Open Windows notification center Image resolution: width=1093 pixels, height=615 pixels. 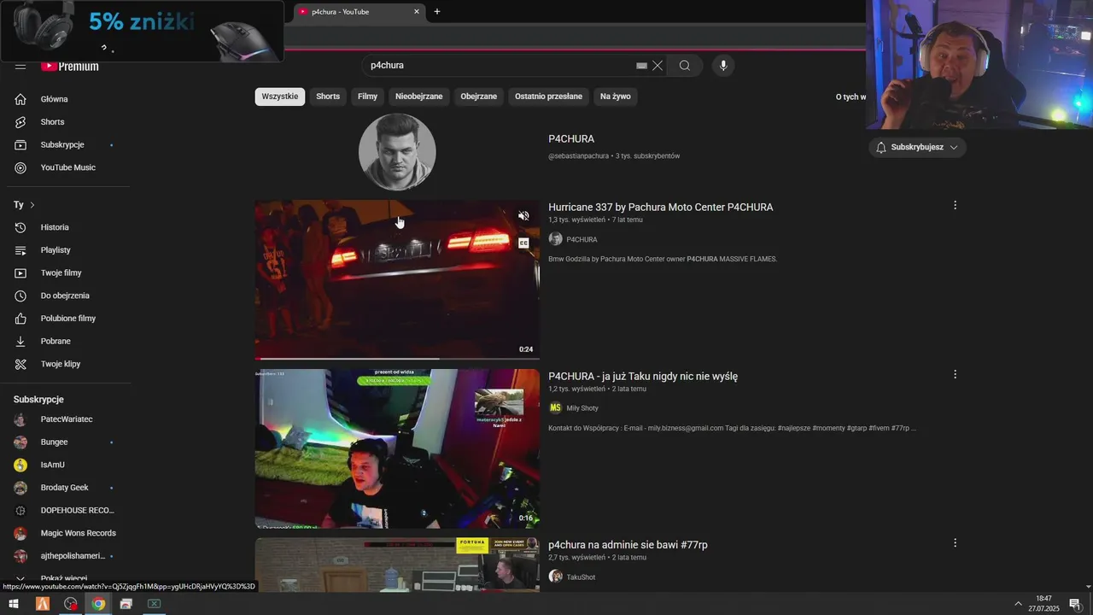pyautogui.click(x=1075, y=604)
